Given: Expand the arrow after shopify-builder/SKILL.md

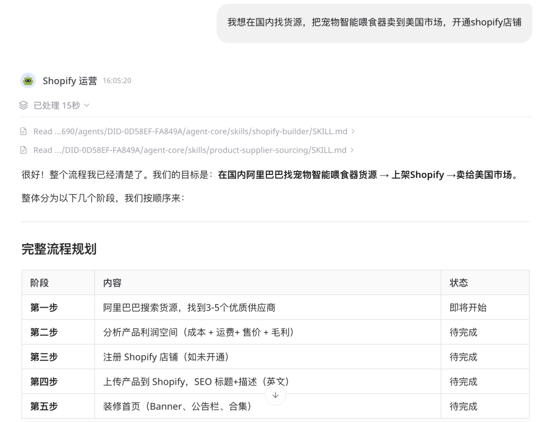Looking at the screenshot, I should point(352,132).
